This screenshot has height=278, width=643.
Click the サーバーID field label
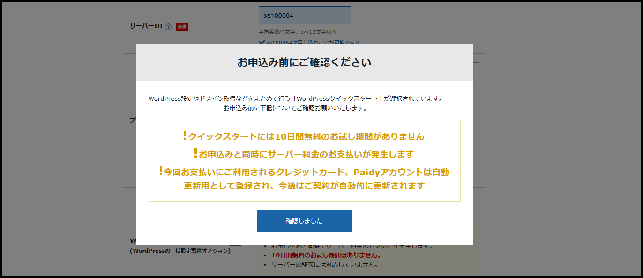tap(146, 26)
